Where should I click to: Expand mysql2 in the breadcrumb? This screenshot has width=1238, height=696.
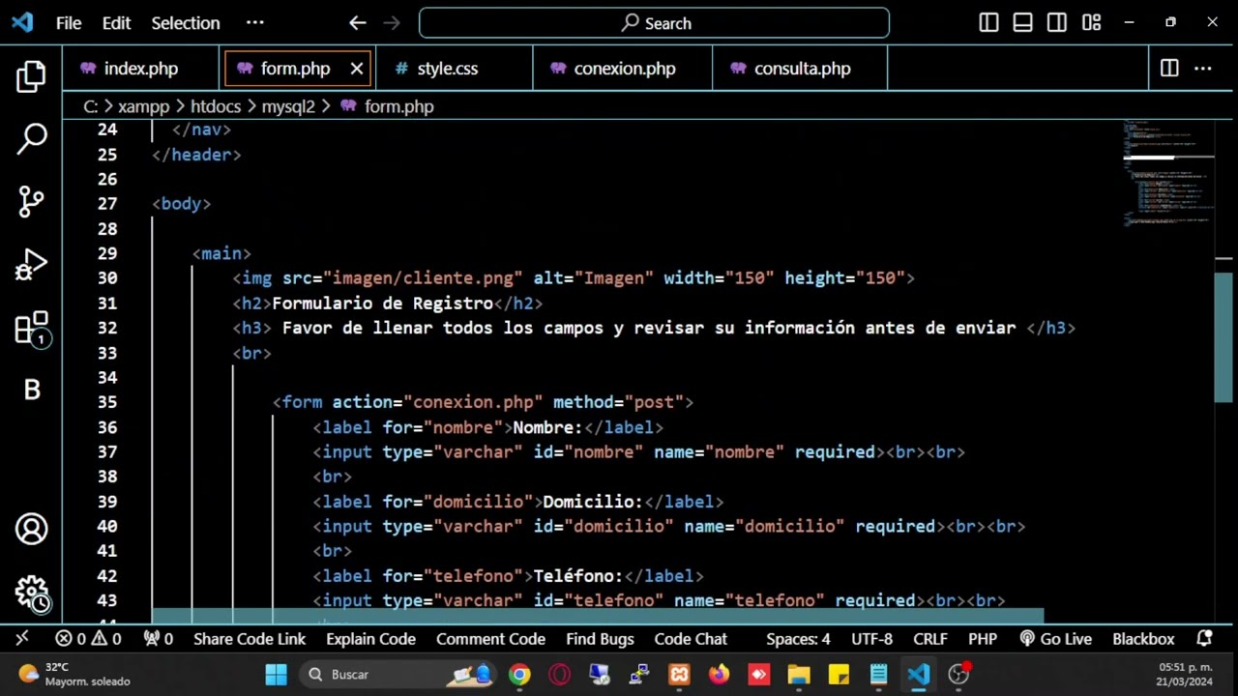tap(288, 106)
